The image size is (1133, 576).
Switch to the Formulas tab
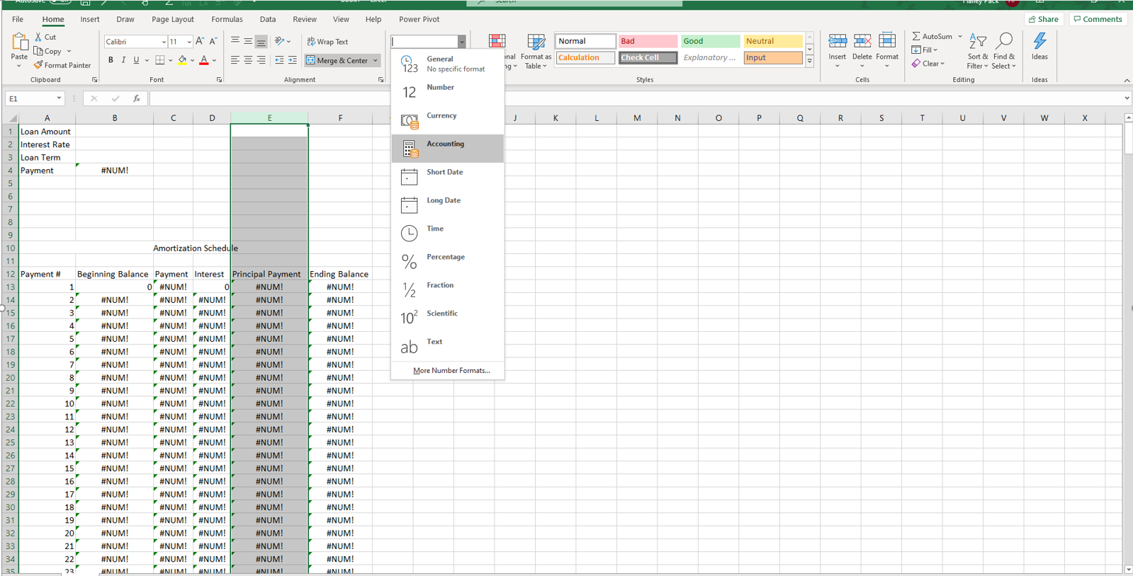227,19
